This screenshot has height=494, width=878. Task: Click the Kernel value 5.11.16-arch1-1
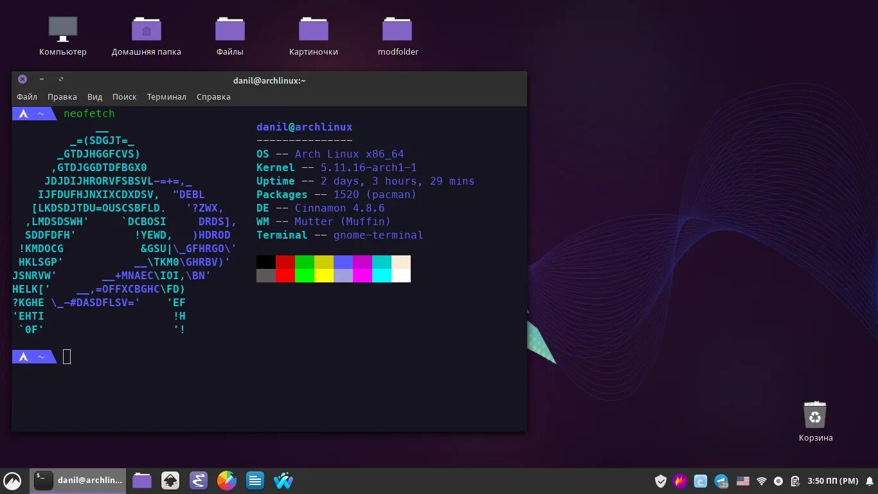click(x=369, y=168)
